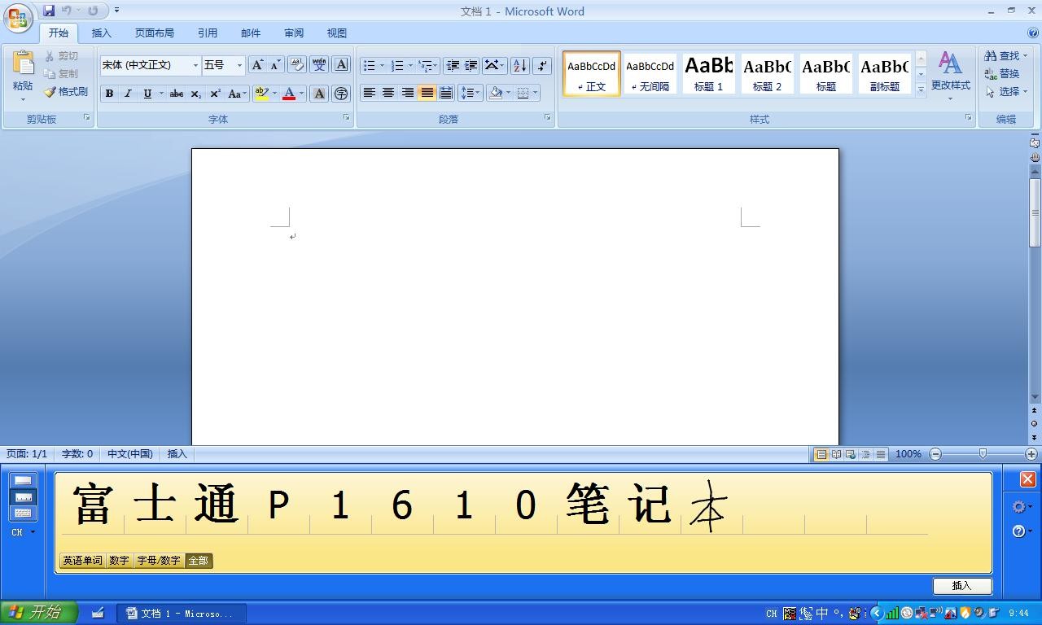The width and height of the screenshot is (1042, 625).
Task: Expand the bullet list dropdown arrow
Action: tap(382, 65)
